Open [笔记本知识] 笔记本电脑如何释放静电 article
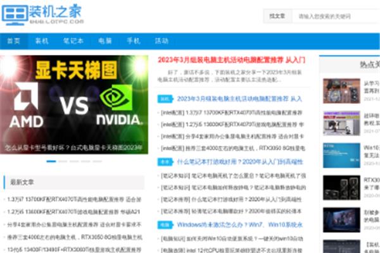 tap(233, 188)
